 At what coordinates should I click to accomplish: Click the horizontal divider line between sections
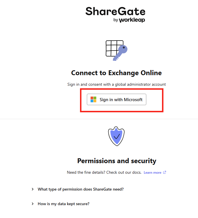click(x=99, y=119)
